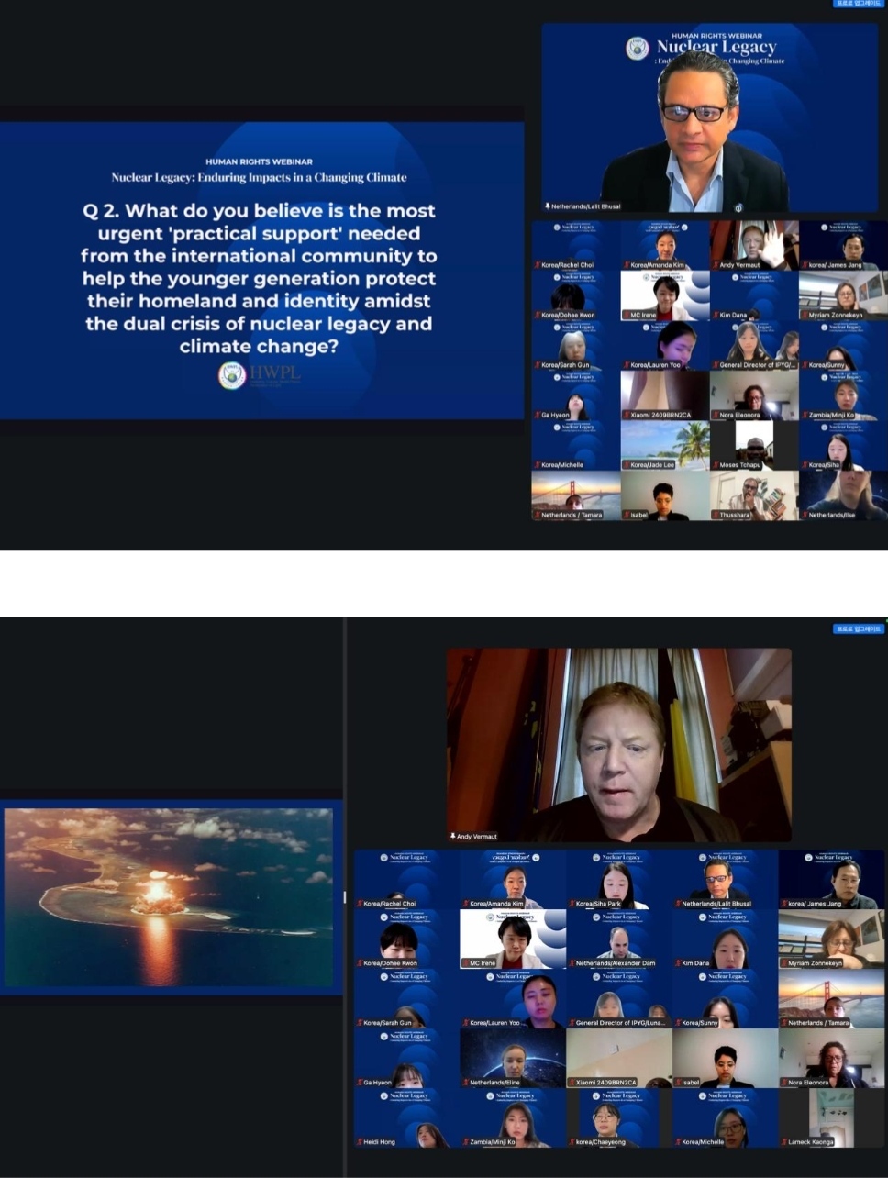888x1178 pixels.
Task: Click muted mic icon beside Lameck Kaonga
Action: click(783, 1142)
